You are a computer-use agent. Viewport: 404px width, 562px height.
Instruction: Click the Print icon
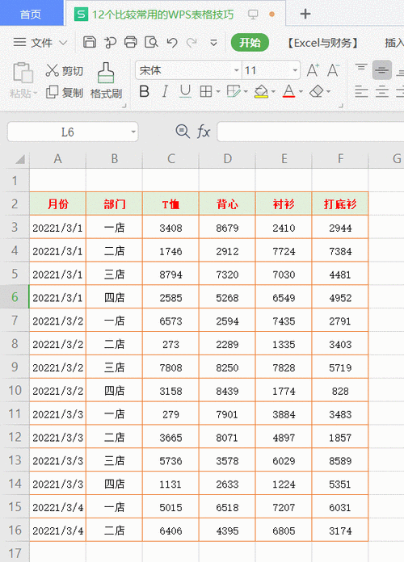[131, 42]
